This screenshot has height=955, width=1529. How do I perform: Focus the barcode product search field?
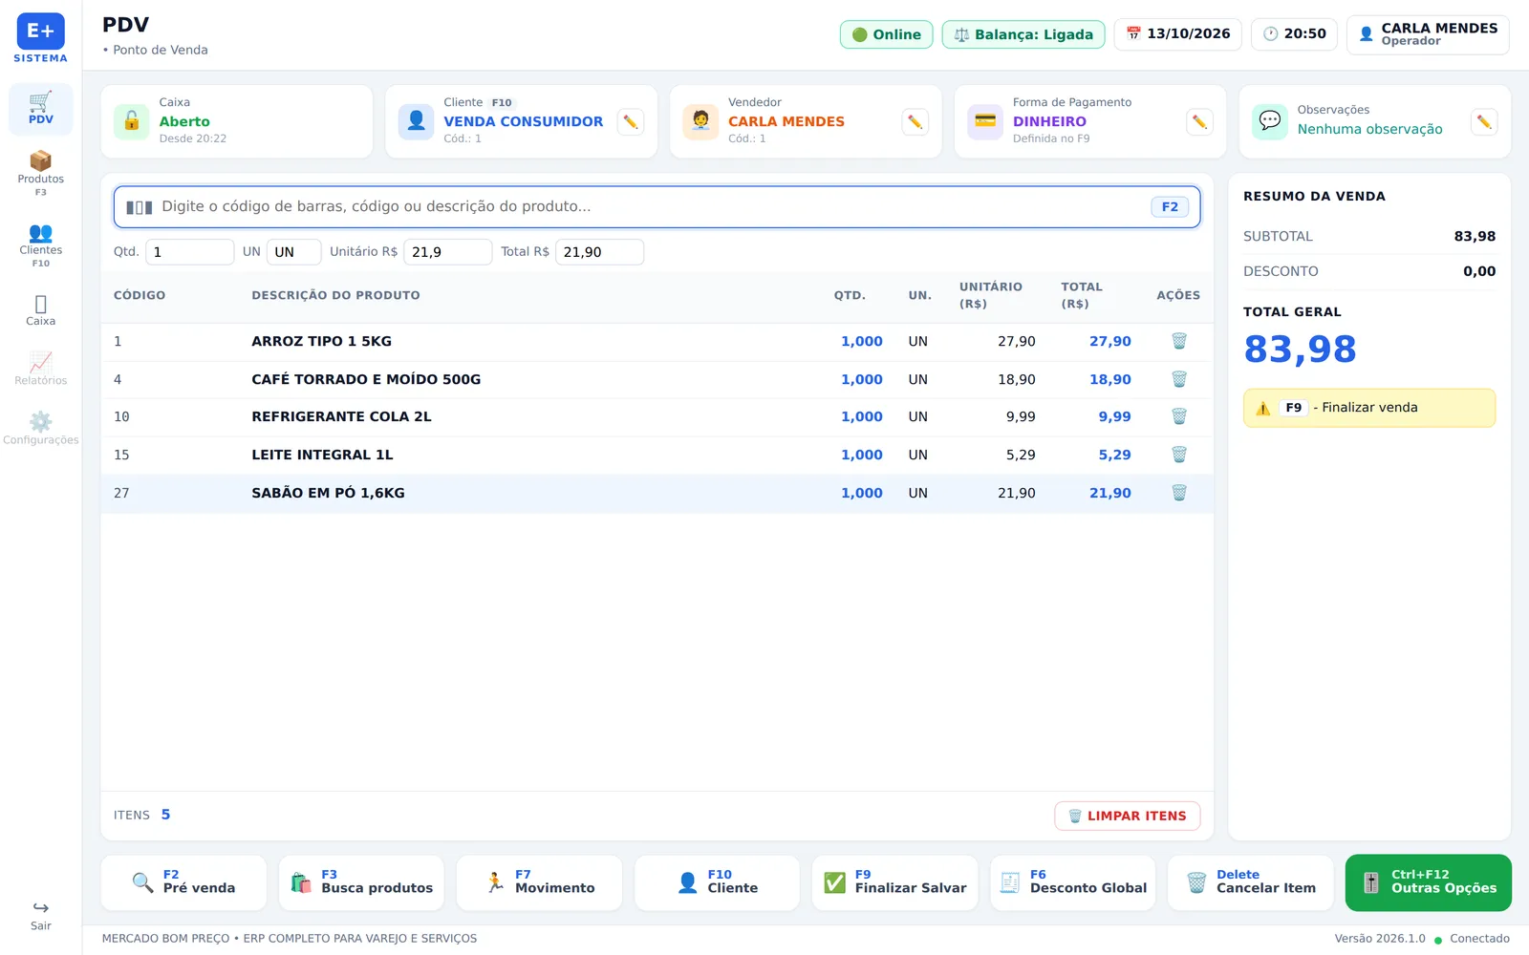coord(657,207)
